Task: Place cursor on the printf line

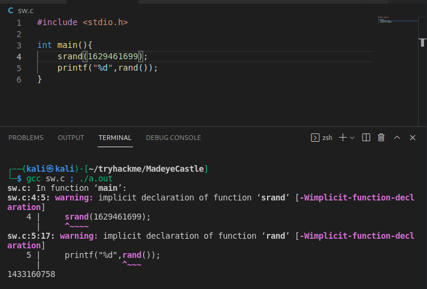Action: 108,68
